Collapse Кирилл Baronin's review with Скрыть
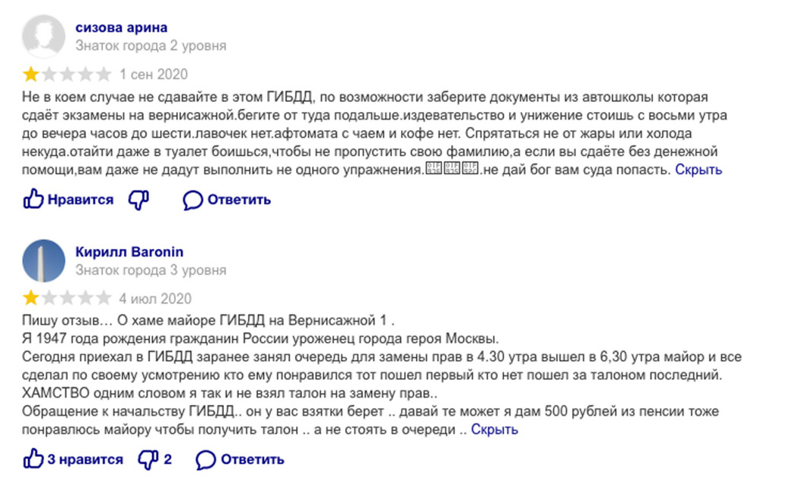The height and width of the screenshot is (495, 796). (494, 430)
